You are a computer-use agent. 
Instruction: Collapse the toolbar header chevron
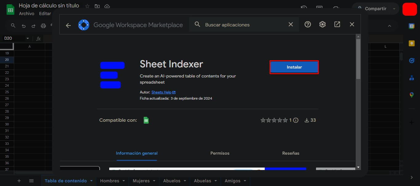pos(390,26)
